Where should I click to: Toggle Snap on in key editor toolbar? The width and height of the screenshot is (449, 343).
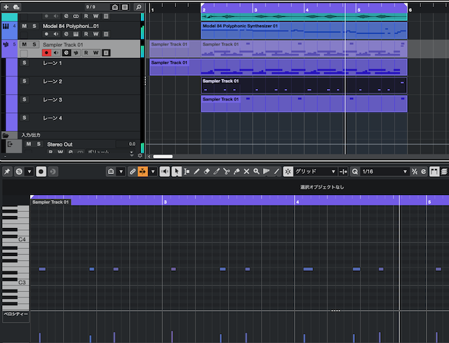pos(288,172)
